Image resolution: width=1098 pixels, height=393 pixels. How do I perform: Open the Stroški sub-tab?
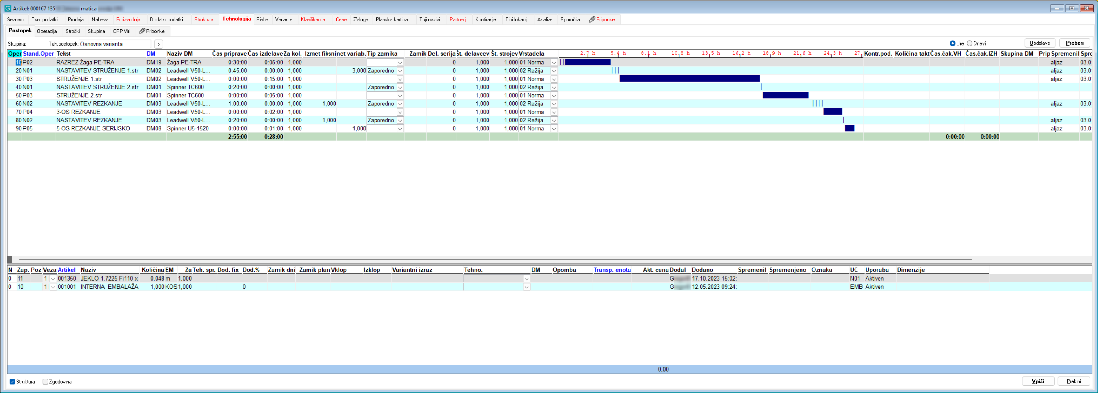(x=72, y=31)
